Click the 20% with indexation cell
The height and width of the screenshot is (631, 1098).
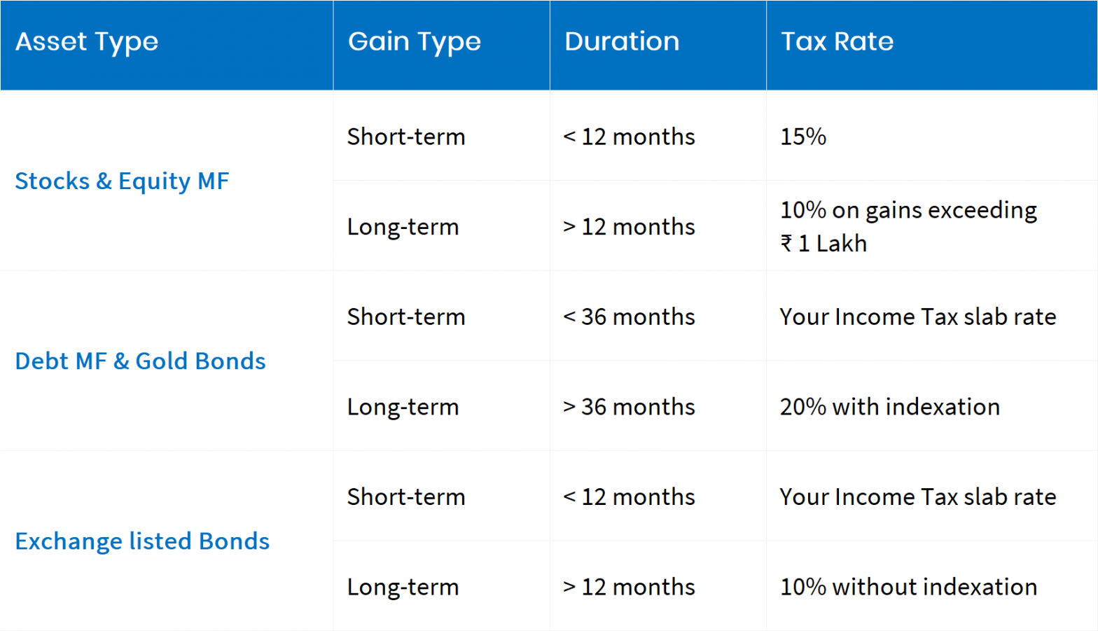pyautogui.click(x=889, y=407)
